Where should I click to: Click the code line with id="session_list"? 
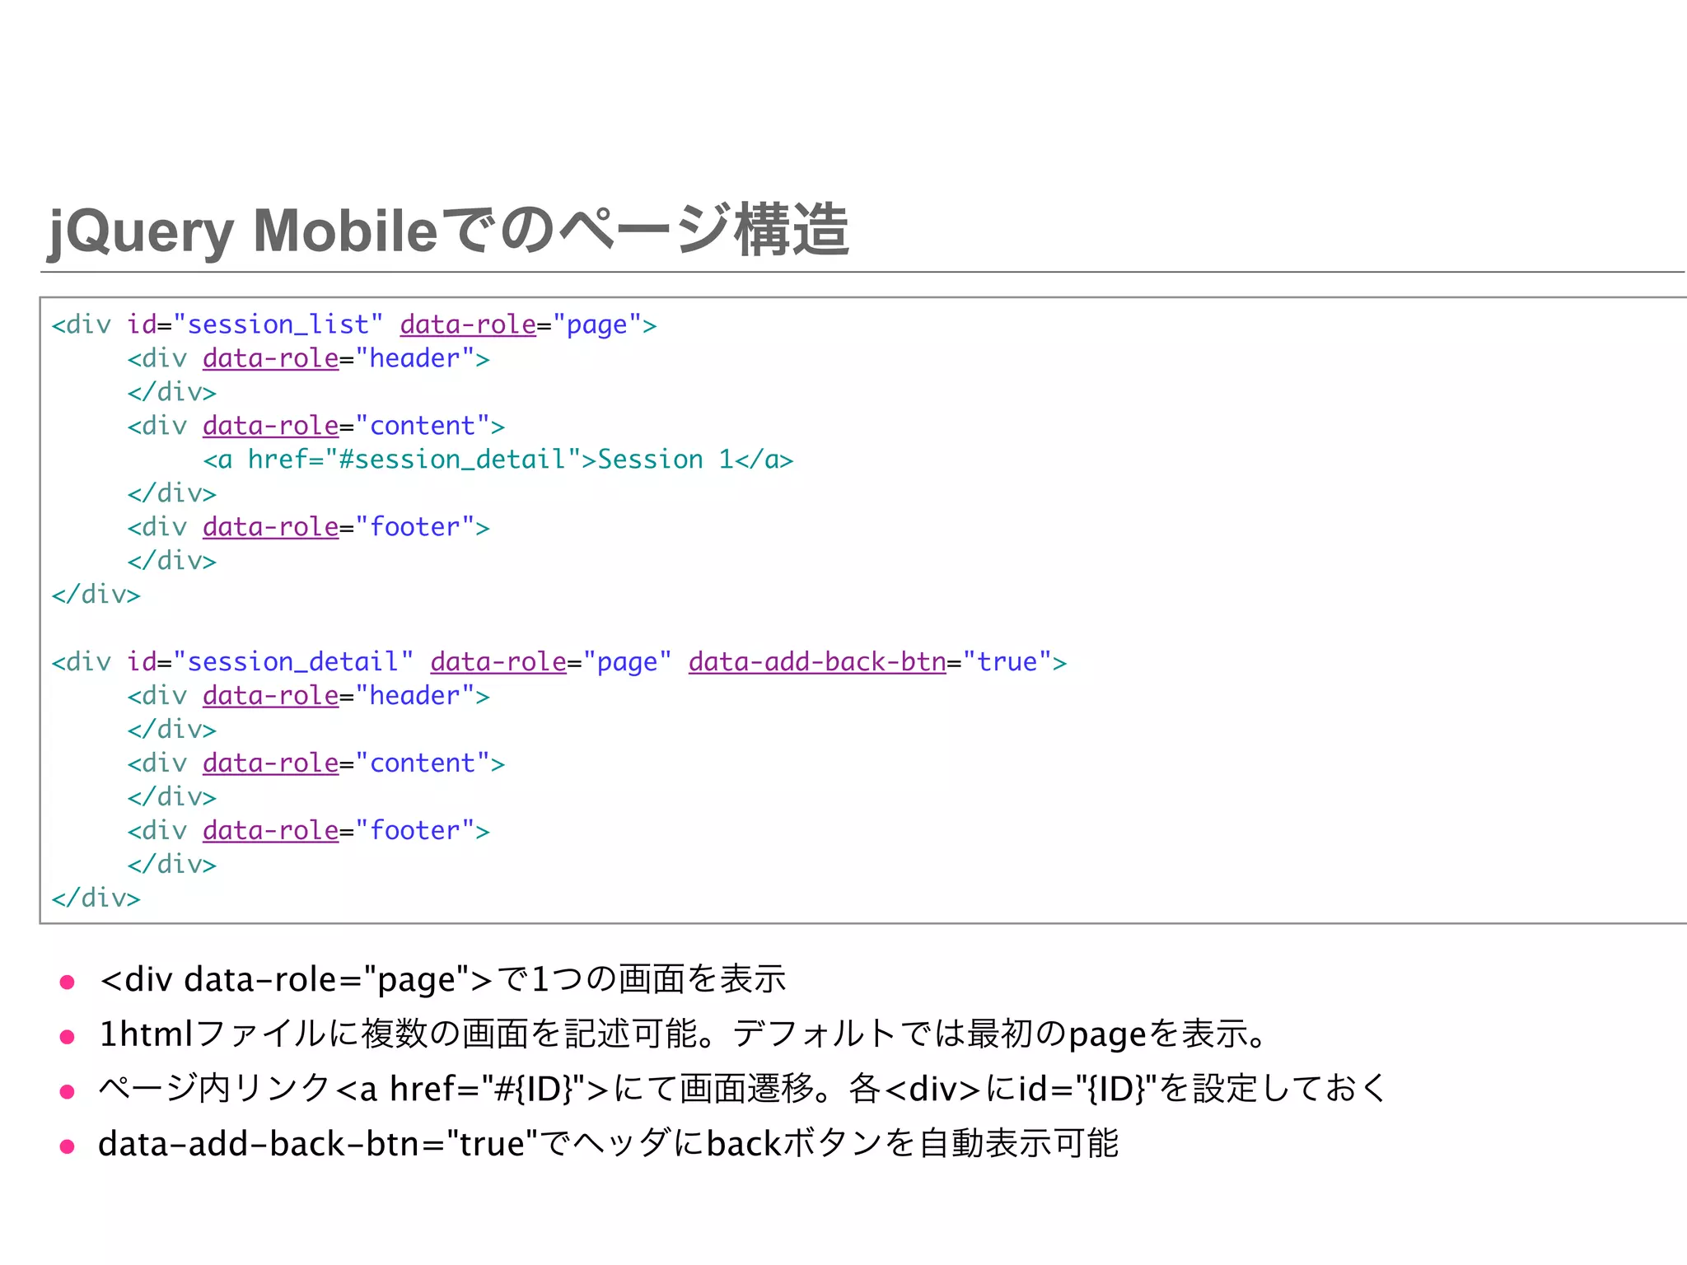354,324
